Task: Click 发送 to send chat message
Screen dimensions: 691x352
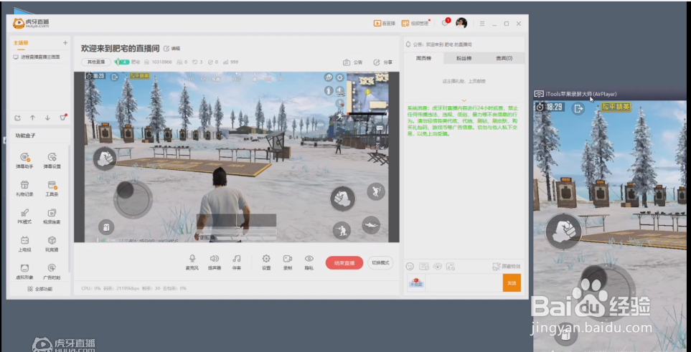Action: point(512,283)
